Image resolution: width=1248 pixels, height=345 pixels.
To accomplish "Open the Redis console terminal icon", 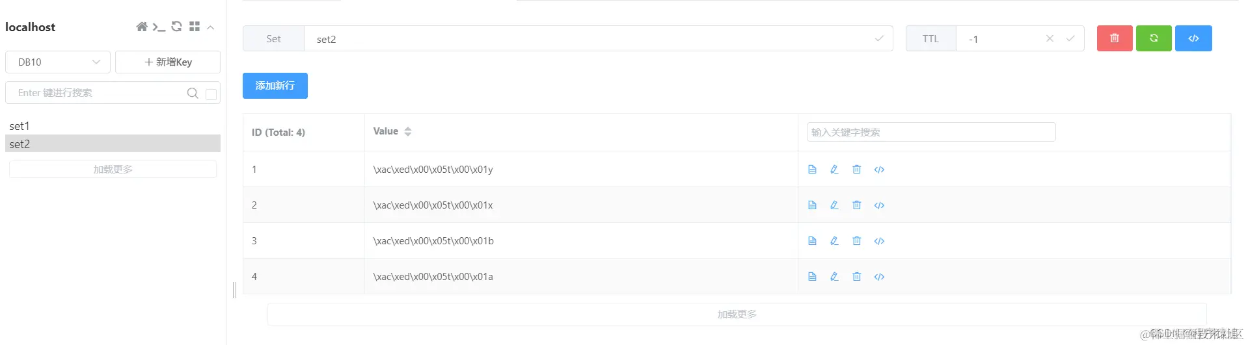I will pyautogui.click(x=159, y=27).
